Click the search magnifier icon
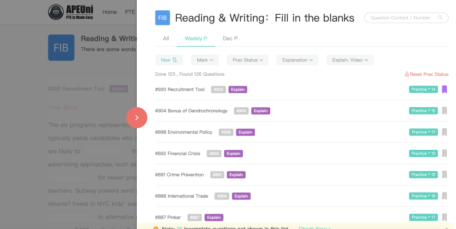The height and width of the screenshot is (229, 456). [x=440, y=18]
